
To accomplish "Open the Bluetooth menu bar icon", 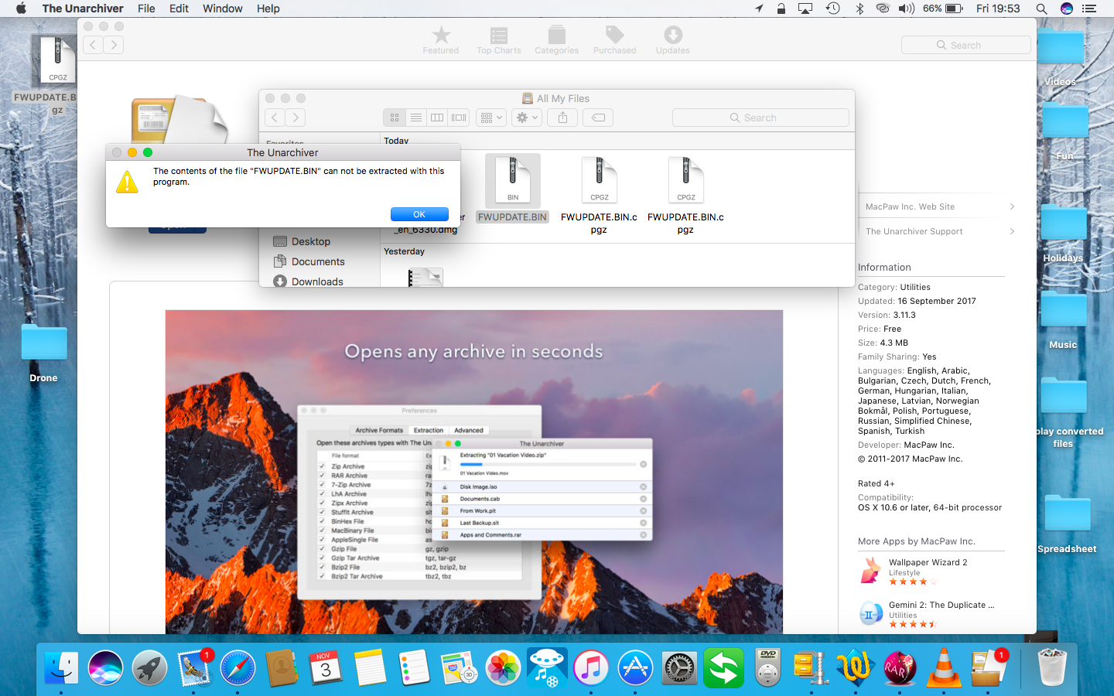I will (x=859, y=9).
